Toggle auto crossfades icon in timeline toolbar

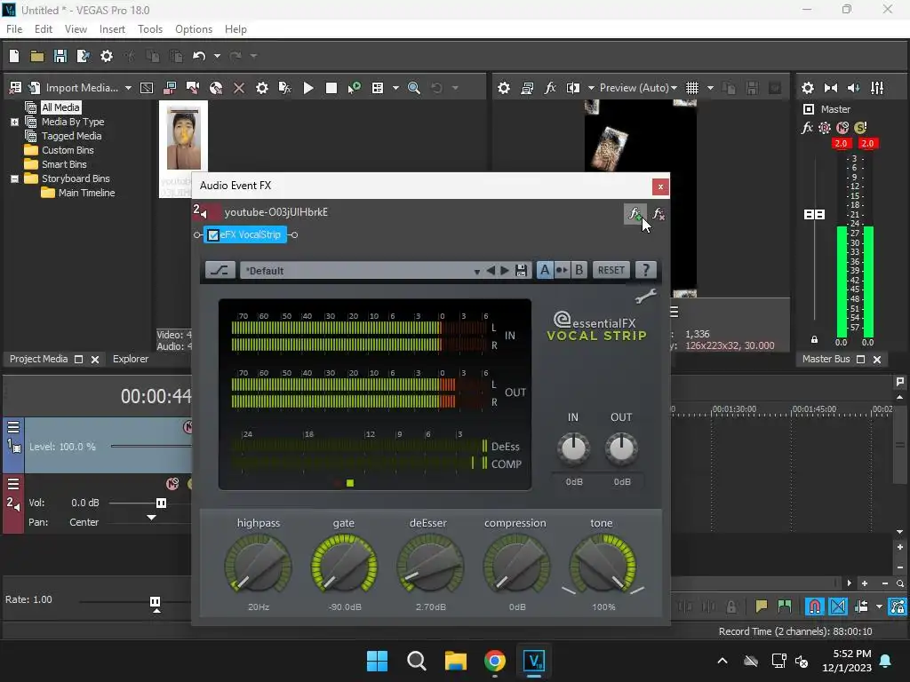pos(838,607)
